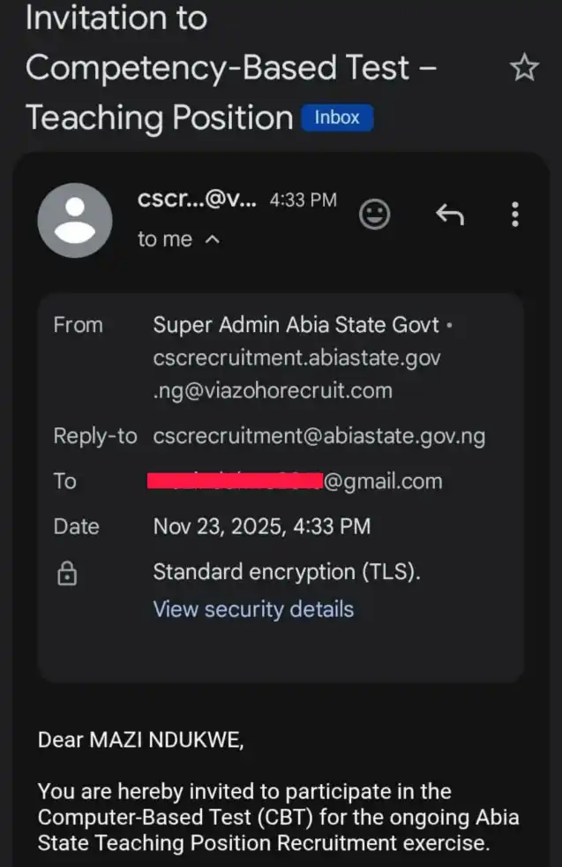Screen dimensions: 562x867
Task: Tap the 4:33 PM timestamp beside the sender
Action: [303, 200]
